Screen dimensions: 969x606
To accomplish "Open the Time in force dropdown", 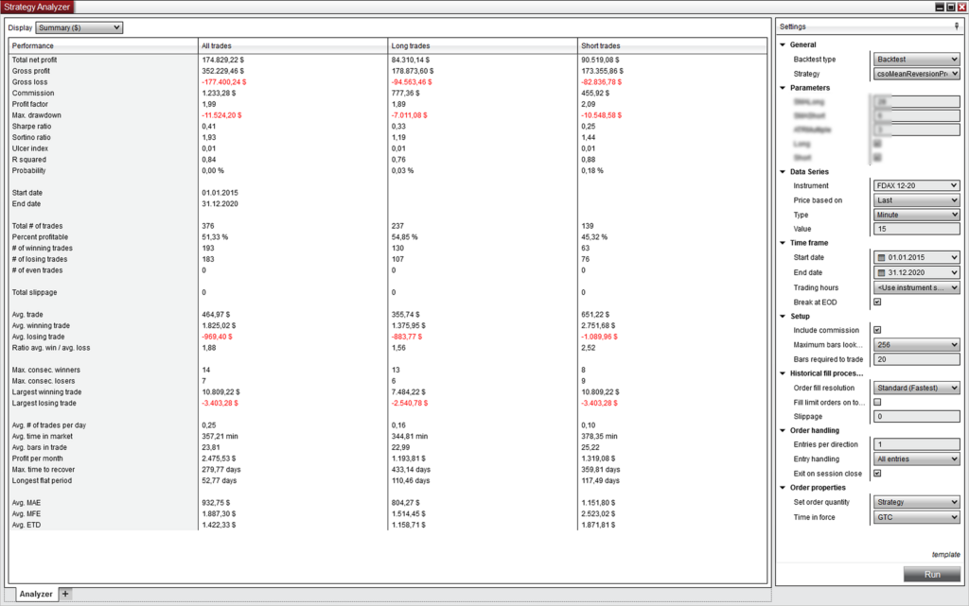I will [916, 517].
